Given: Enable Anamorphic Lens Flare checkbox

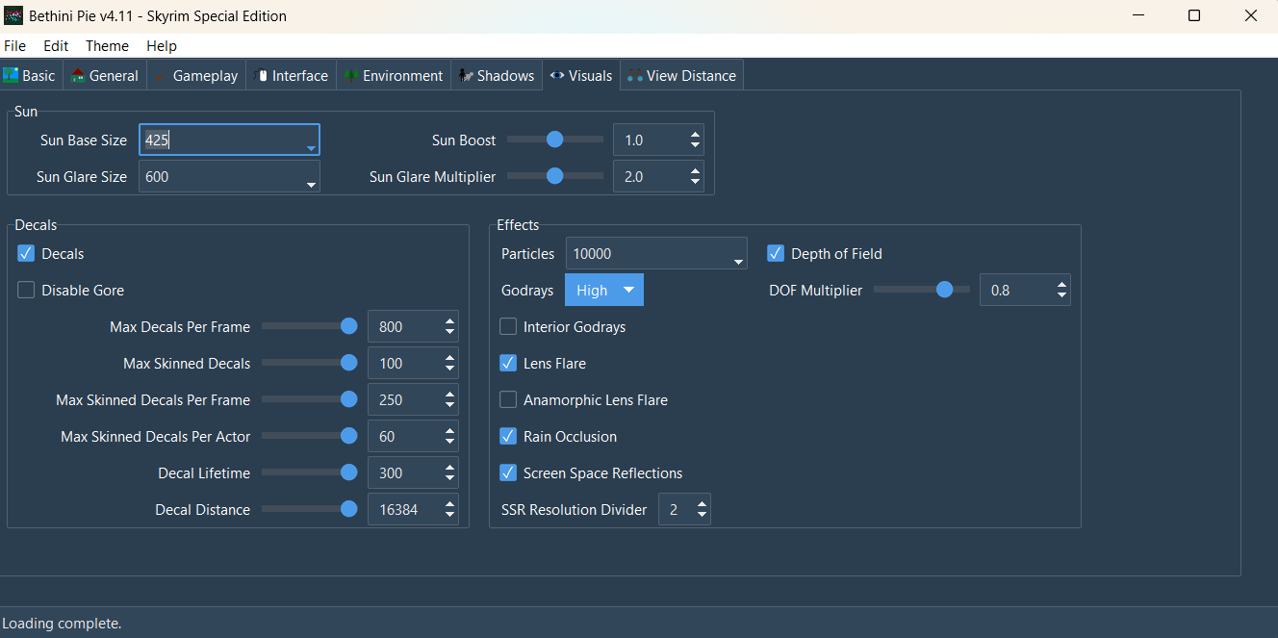Looking at the screenshot, I should (x=508, y=400).
